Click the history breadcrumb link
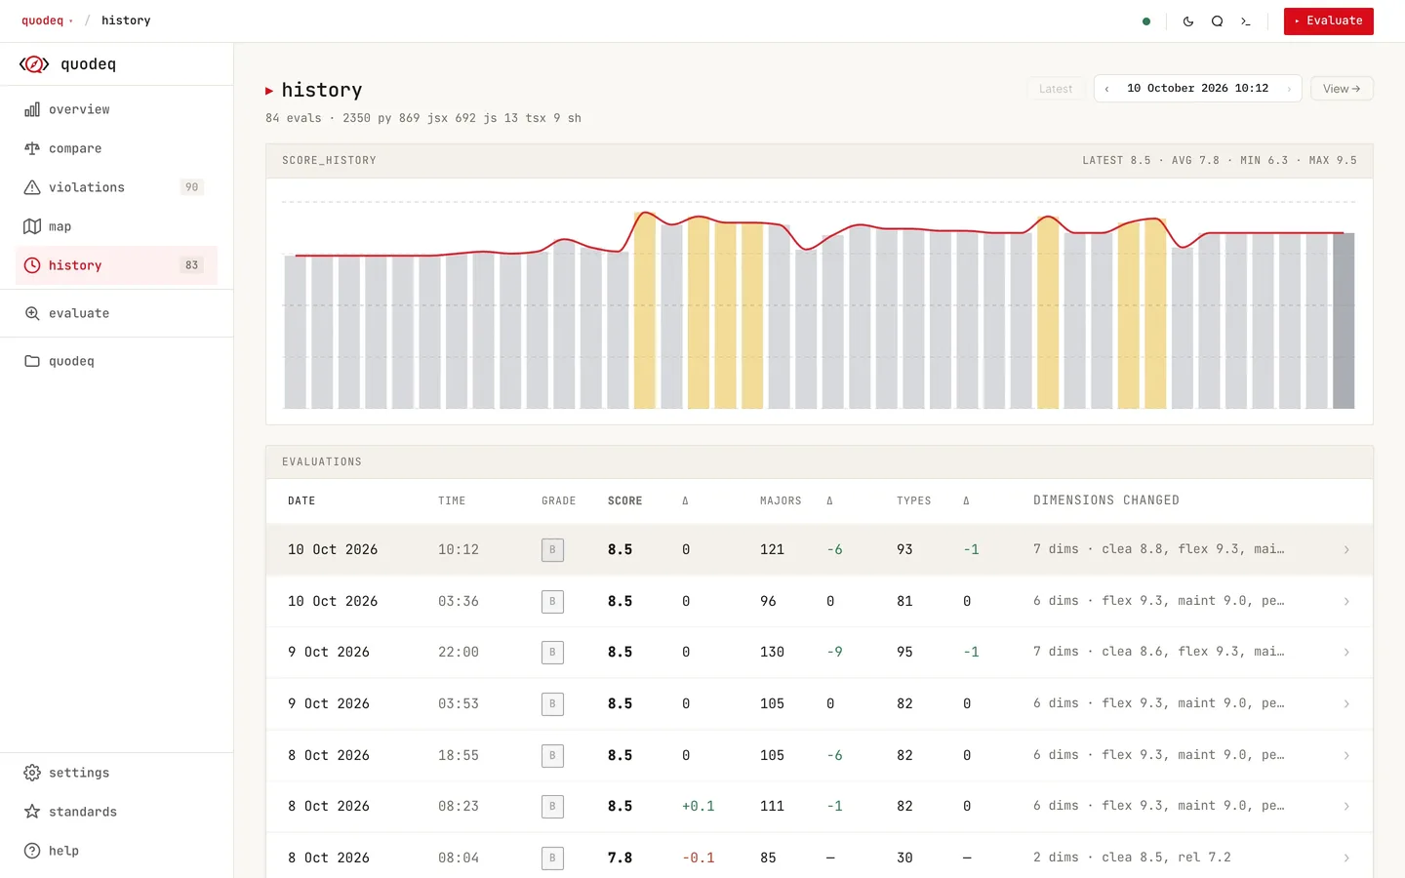The height and width of the screenshot is (878, 1405). [126, 20]
